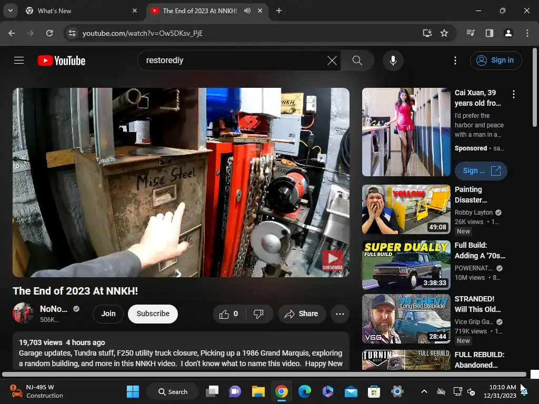539x404 pixels.
Task: Close the YouTube video tab
Action: tap(260, 11)
